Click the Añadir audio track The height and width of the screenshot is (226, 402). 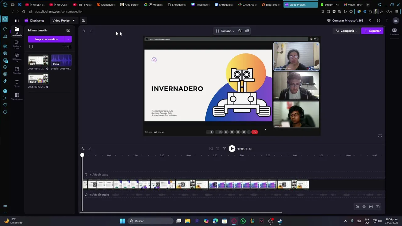tap(234, 195)
